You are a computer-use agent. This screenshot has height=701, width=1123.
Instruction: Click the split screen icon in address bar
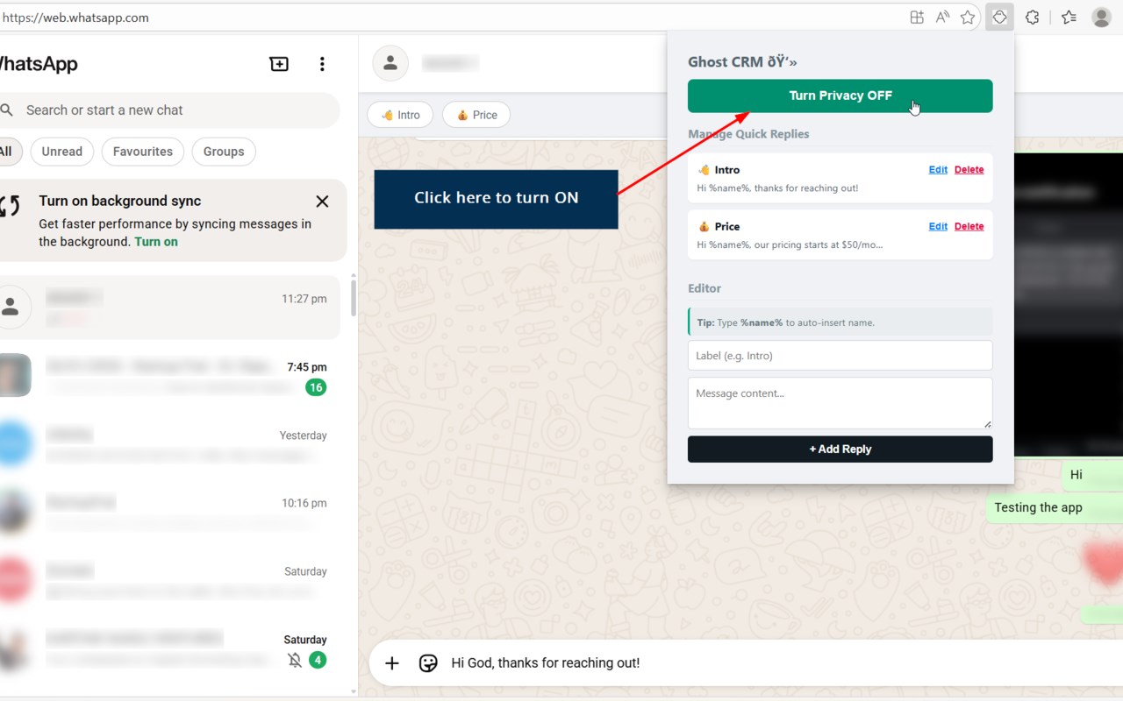click(x=917, y=17)
